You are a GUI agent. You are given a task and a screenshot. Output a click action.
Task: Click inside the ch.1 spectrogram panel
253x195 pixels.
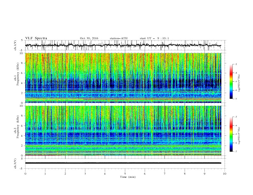coord(123,78)
